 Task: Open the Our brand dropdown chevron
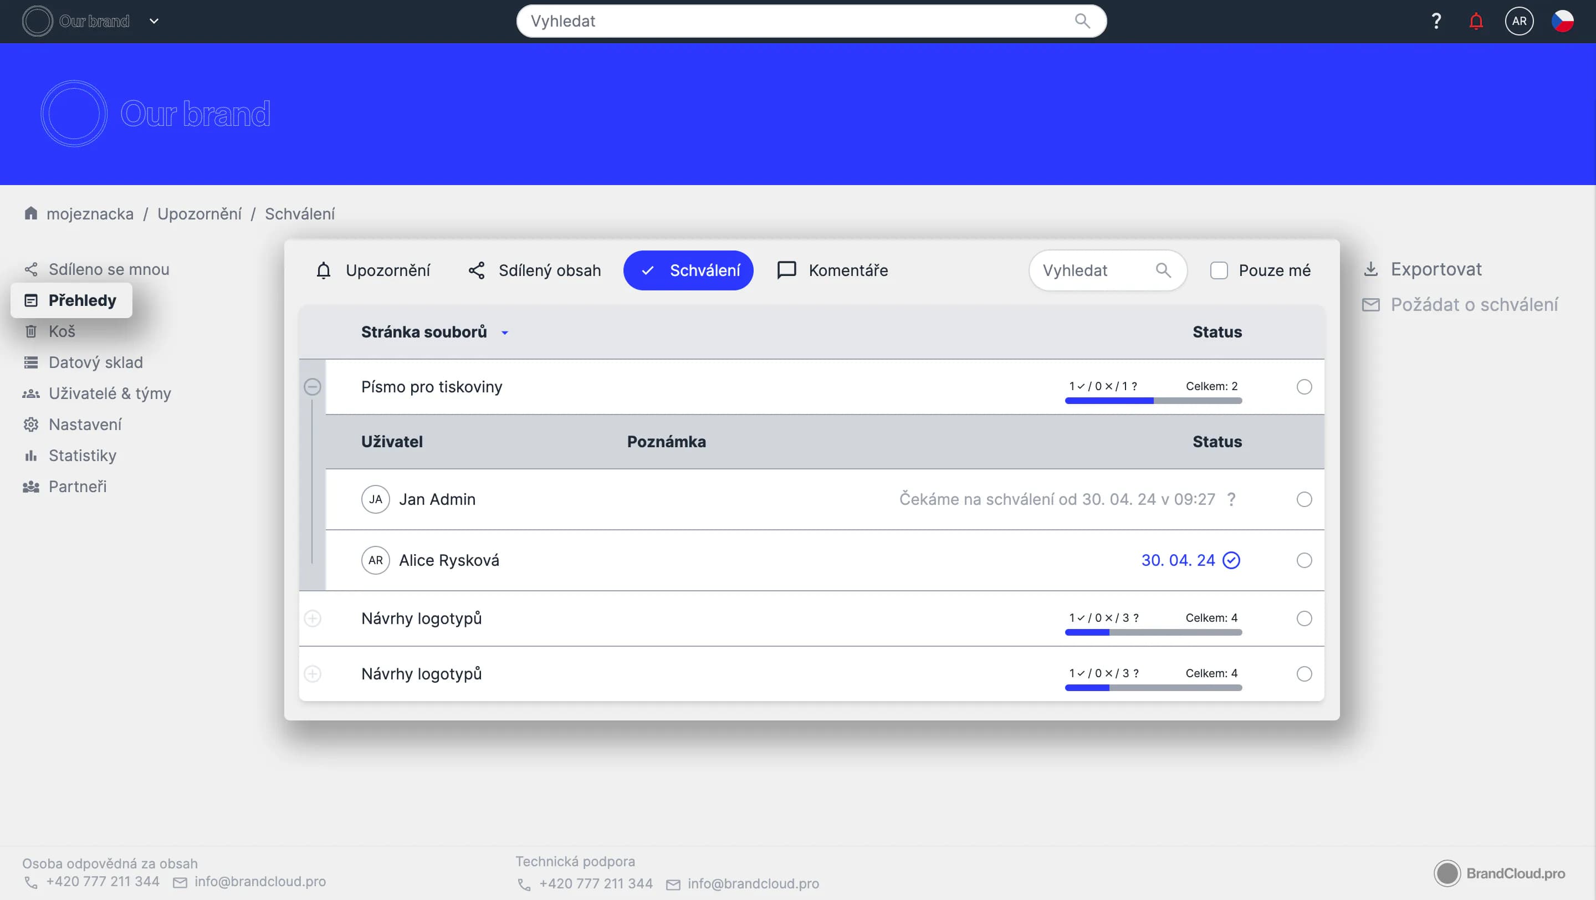click(x=154, y=22)
